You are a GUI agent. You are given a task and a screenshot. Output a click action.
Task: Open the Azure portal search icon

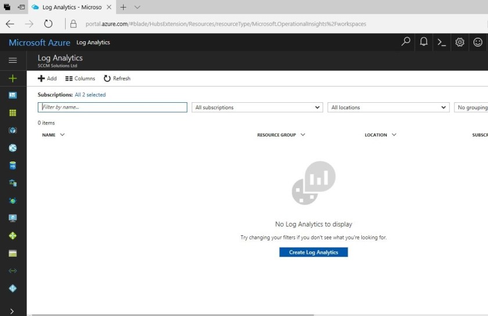click(x=406, y=42)
